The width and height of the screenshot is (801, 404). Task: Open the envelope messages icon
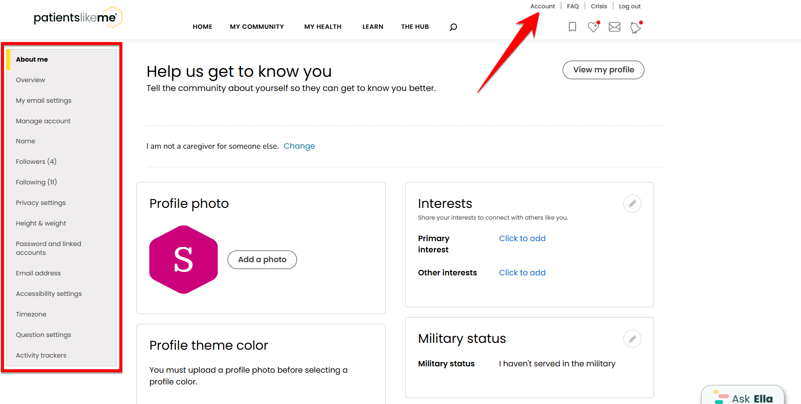click(615, 27)
